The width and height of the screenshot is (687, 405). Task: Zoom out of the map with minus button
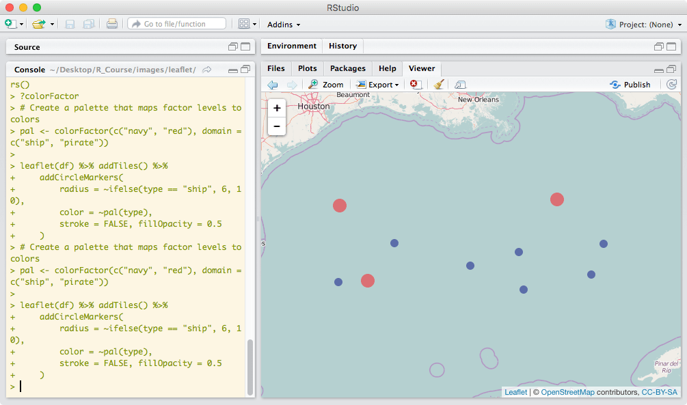277,126
